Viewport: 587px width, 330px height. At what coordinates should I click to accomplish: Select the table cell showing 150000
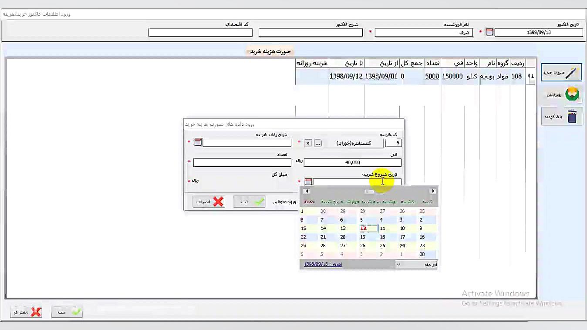point(452,76)
